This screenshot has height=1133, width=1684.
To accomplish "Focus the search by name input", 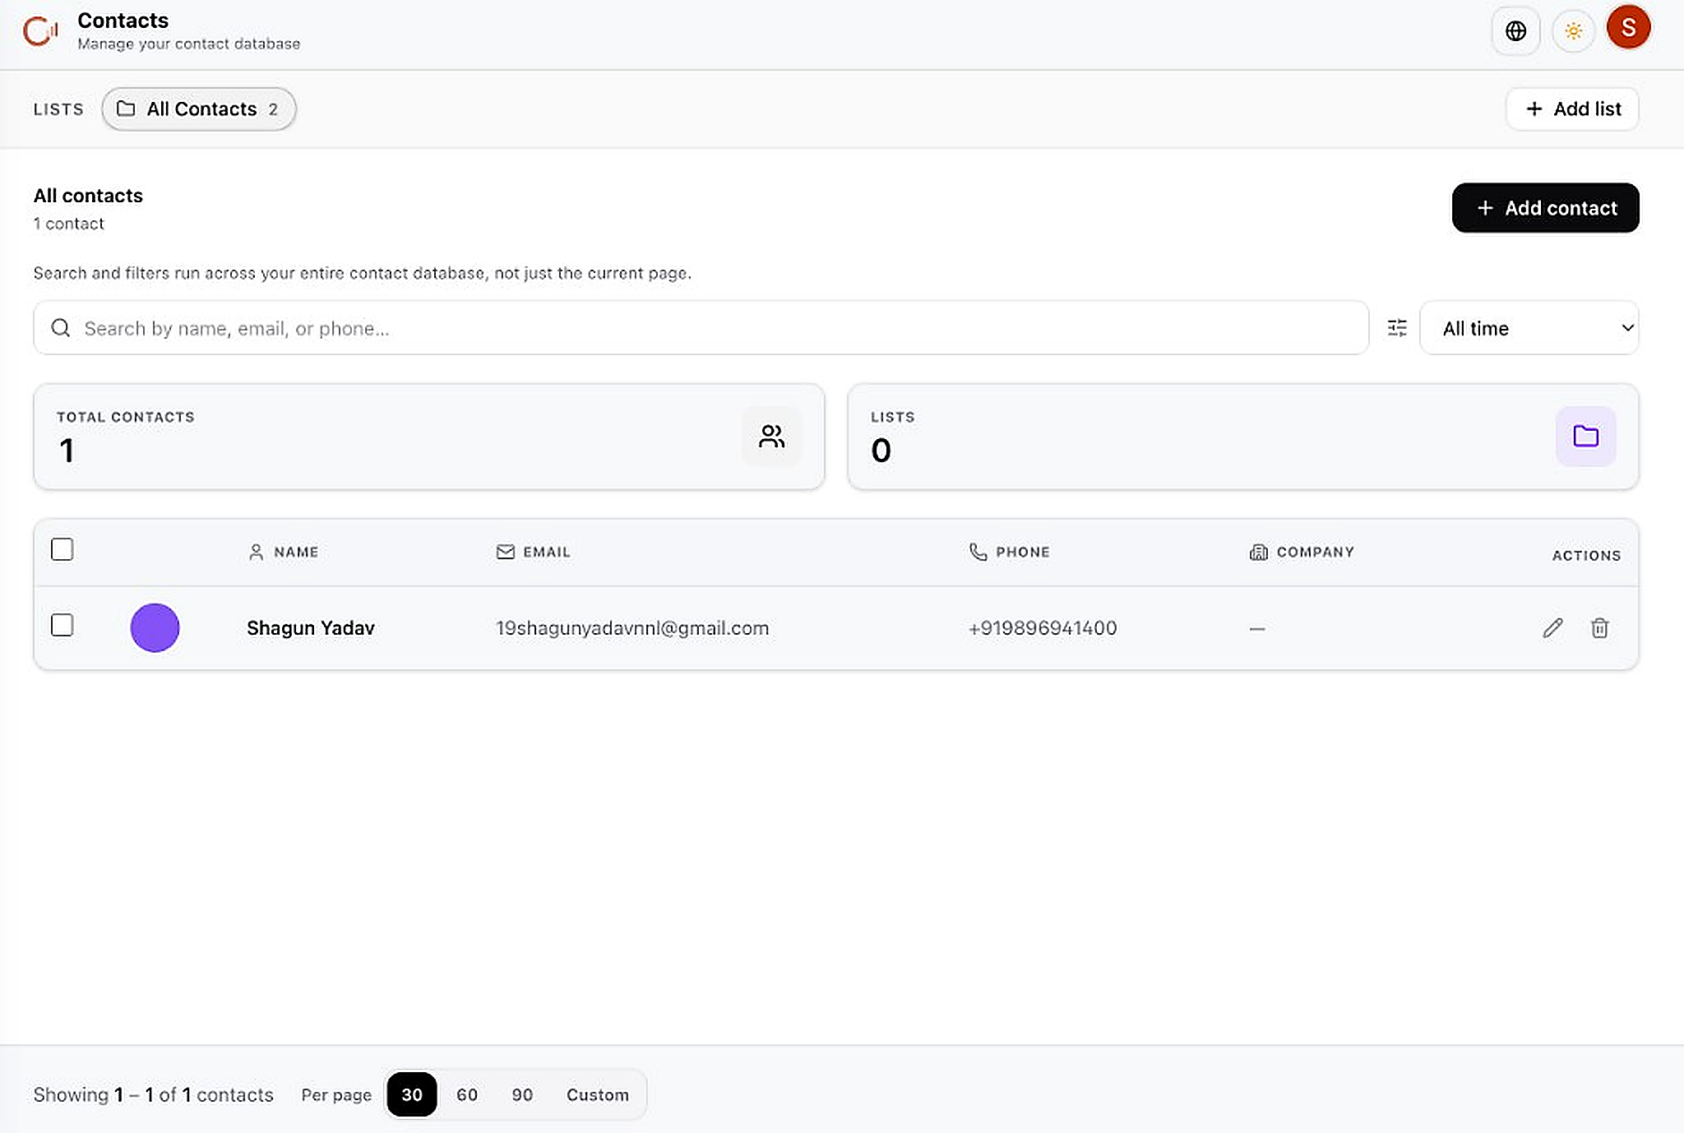I will (701, 328).
